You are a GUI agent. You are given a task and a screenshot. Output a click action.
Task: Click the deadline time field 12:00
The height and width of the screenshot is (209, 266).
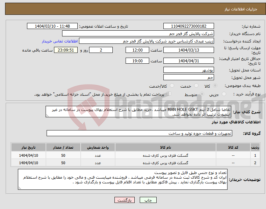(137, 50)
